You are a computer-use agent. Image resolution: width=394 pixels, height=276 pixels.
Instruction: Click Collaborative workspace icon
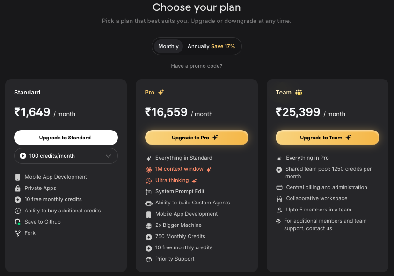click(279, 199)
